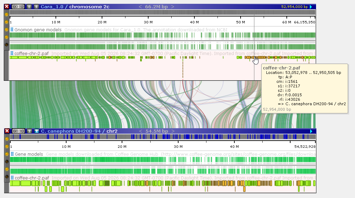Screen dimensions: 355x198
Task: Click right arrow beside 66.2M bp
Action: (x=173, y=7)
